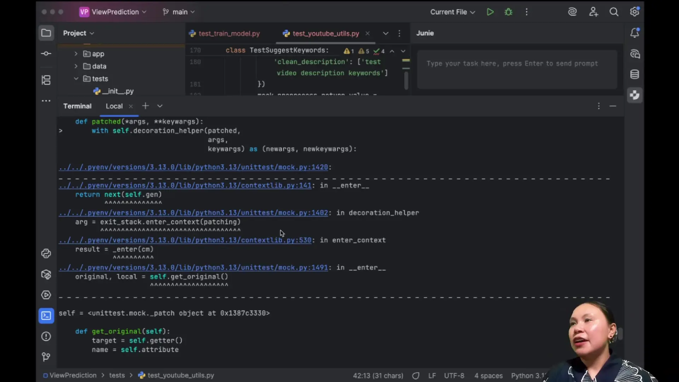The image size is (679, 382).
Task: Change 4 spaces indentation setting
Action: (488, 376)
